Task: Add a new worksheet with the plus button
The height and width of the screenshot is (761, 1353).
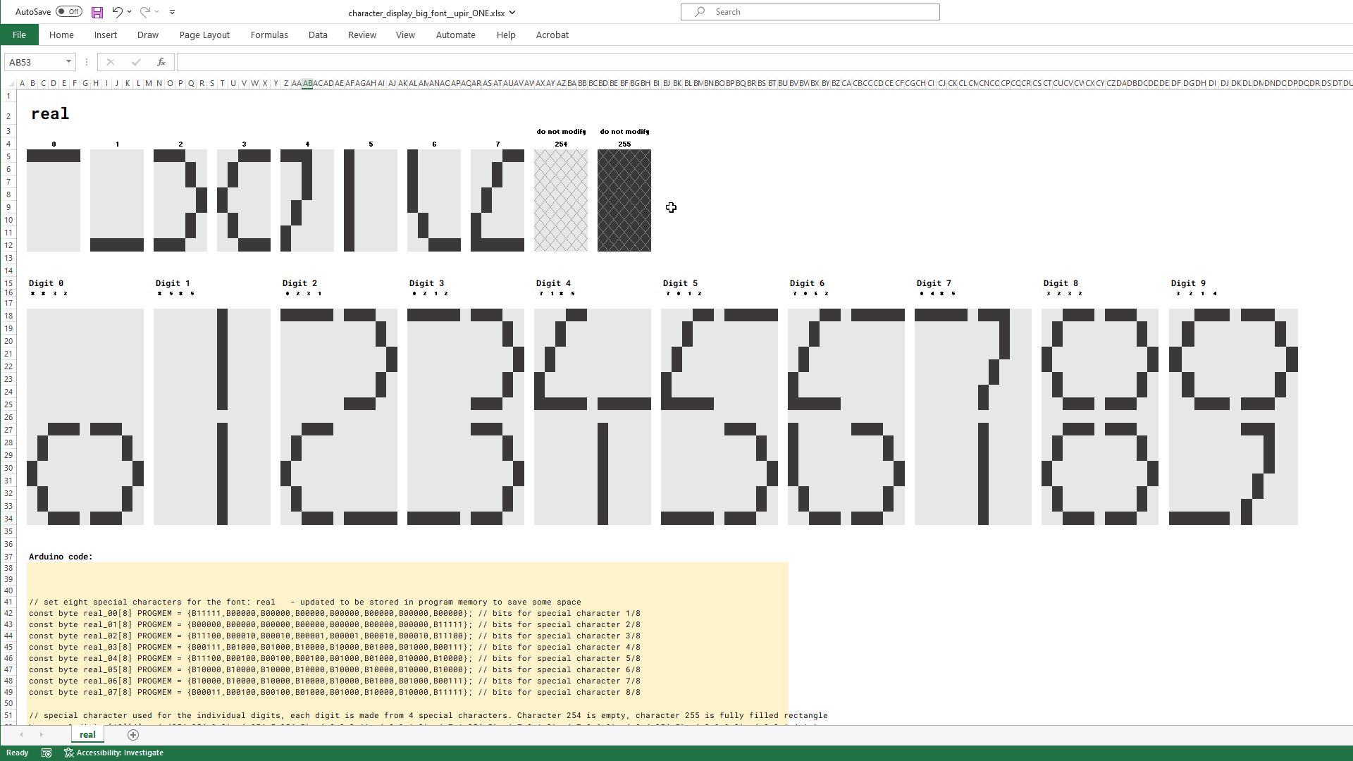Action: click(x=132, y=734)
